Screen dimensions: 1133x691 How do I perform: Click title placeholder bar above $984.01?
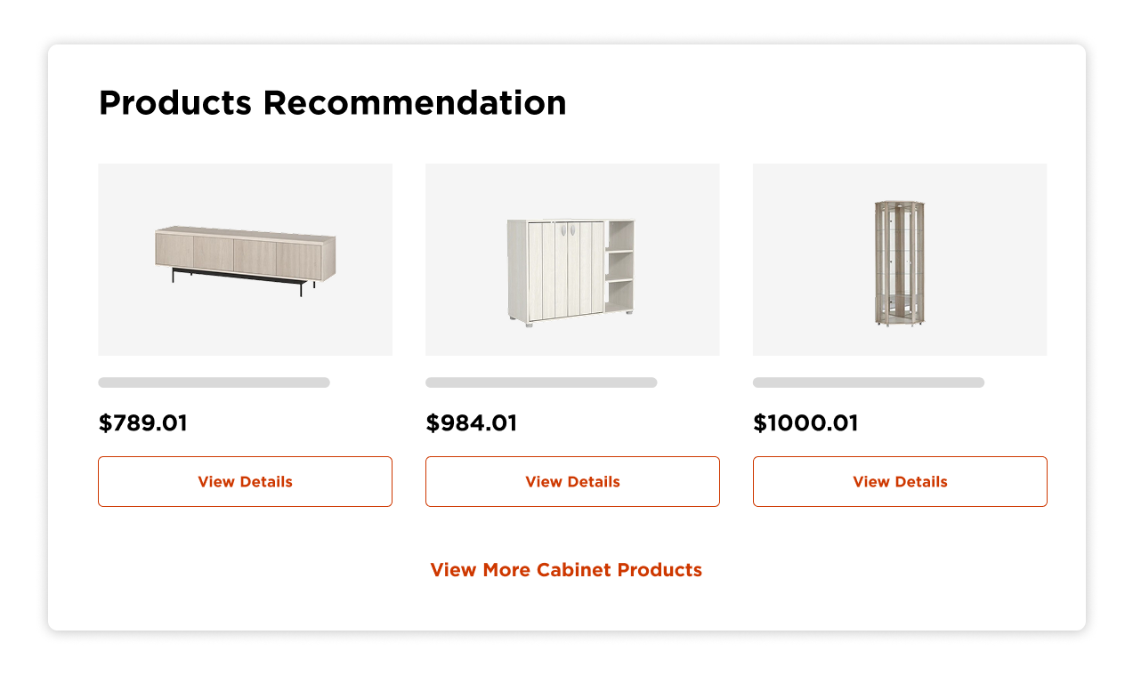pos(541,382)
